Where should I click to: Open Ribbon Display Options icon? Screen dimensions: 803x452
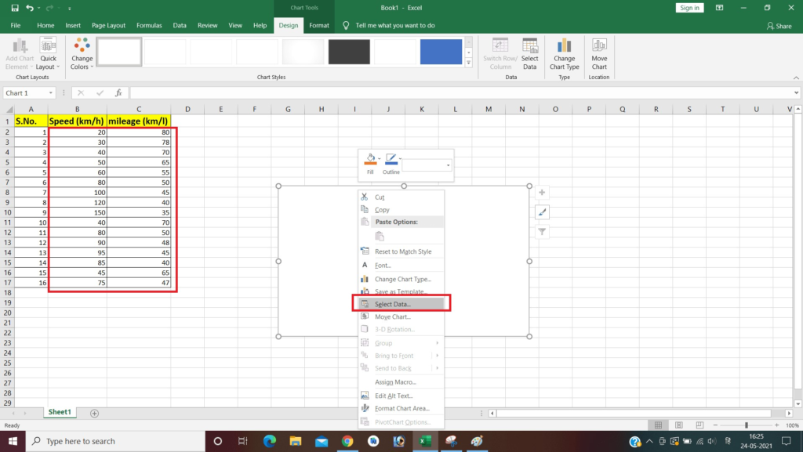click(x=720, y=8)
